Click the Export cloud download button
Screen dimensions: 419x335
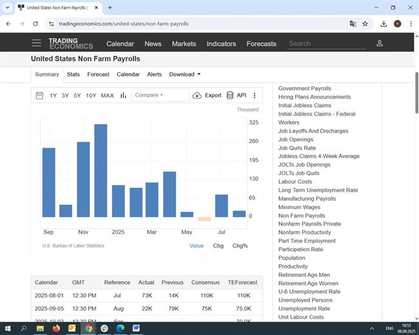pos(207,95)
